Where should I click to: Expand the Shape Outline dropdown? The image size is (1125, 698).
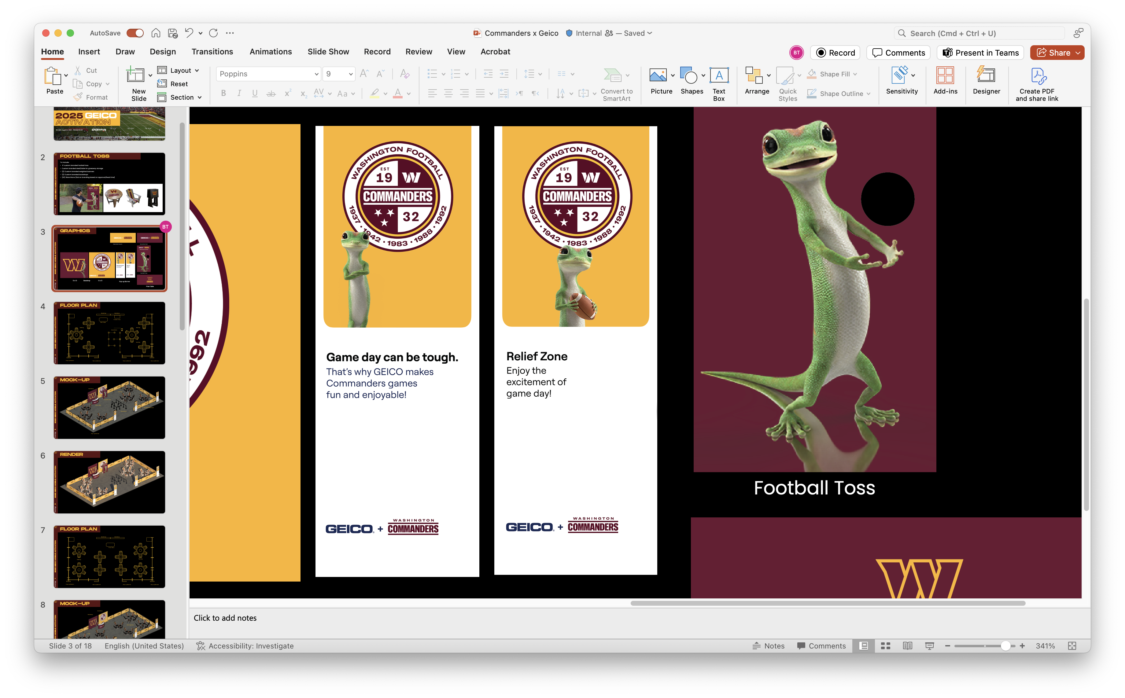tap(869, 94)
